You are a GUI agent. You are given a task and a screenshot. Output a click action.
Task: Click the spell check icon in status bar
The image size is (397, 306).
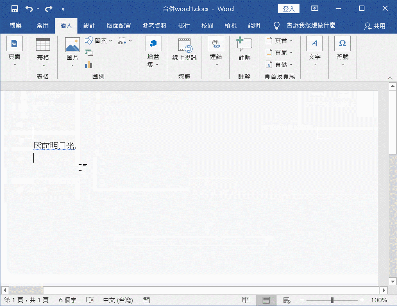click(x=90, y=300)
